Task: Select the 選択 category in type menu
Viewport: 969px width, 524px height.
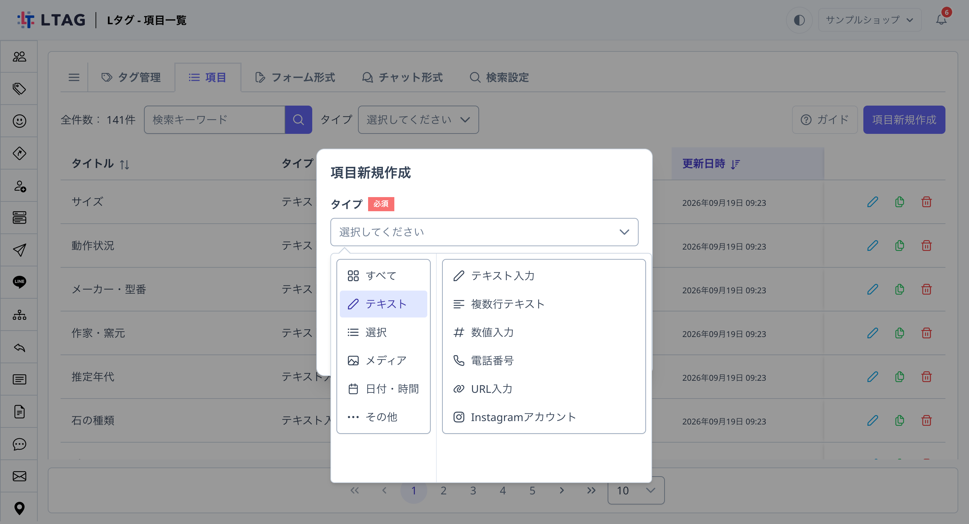Action: 383,332
